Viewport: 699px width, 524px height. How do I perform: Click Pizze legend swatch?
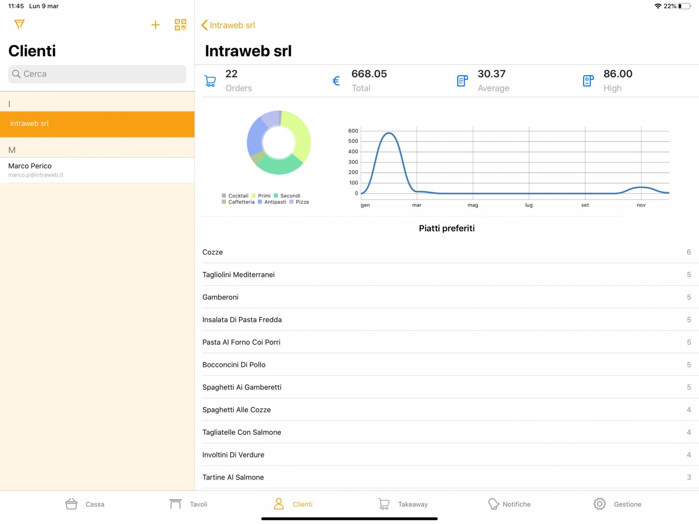291,202
